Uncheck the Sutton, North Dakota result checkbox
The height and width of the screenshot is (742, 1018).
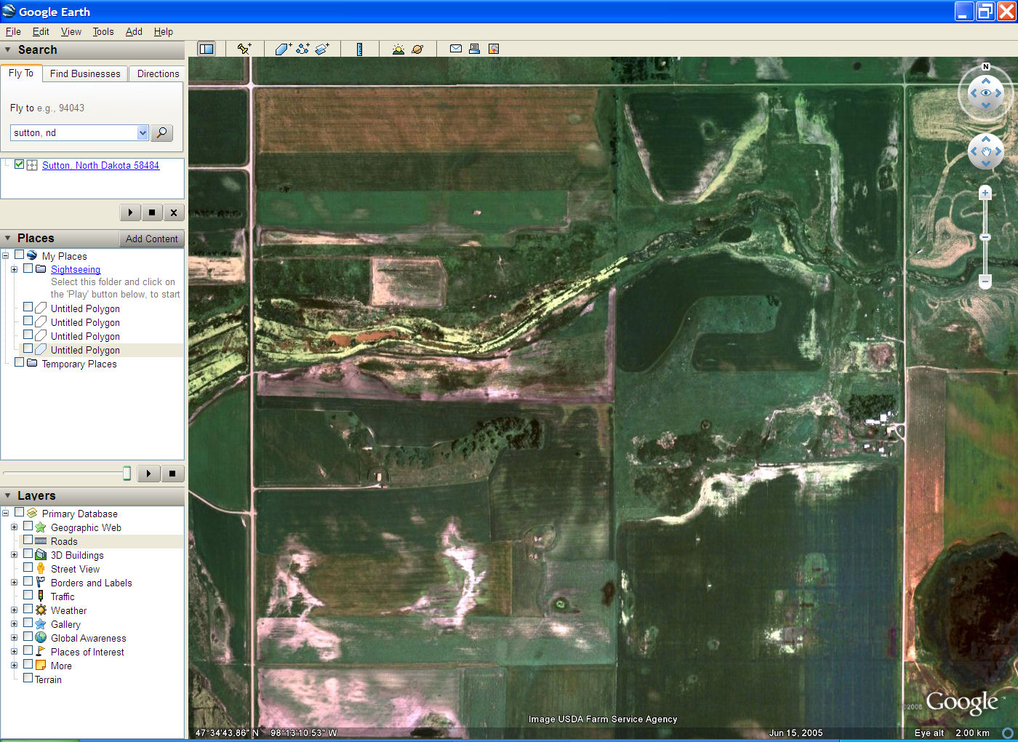[x=20, y=164]
